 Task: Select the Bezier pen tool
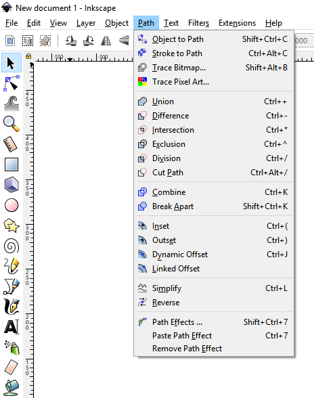[12, 286]
